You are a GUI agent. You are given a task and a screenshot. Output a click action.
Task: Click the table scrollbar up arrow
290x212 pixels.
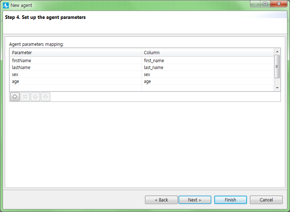(x=277, y=52)
